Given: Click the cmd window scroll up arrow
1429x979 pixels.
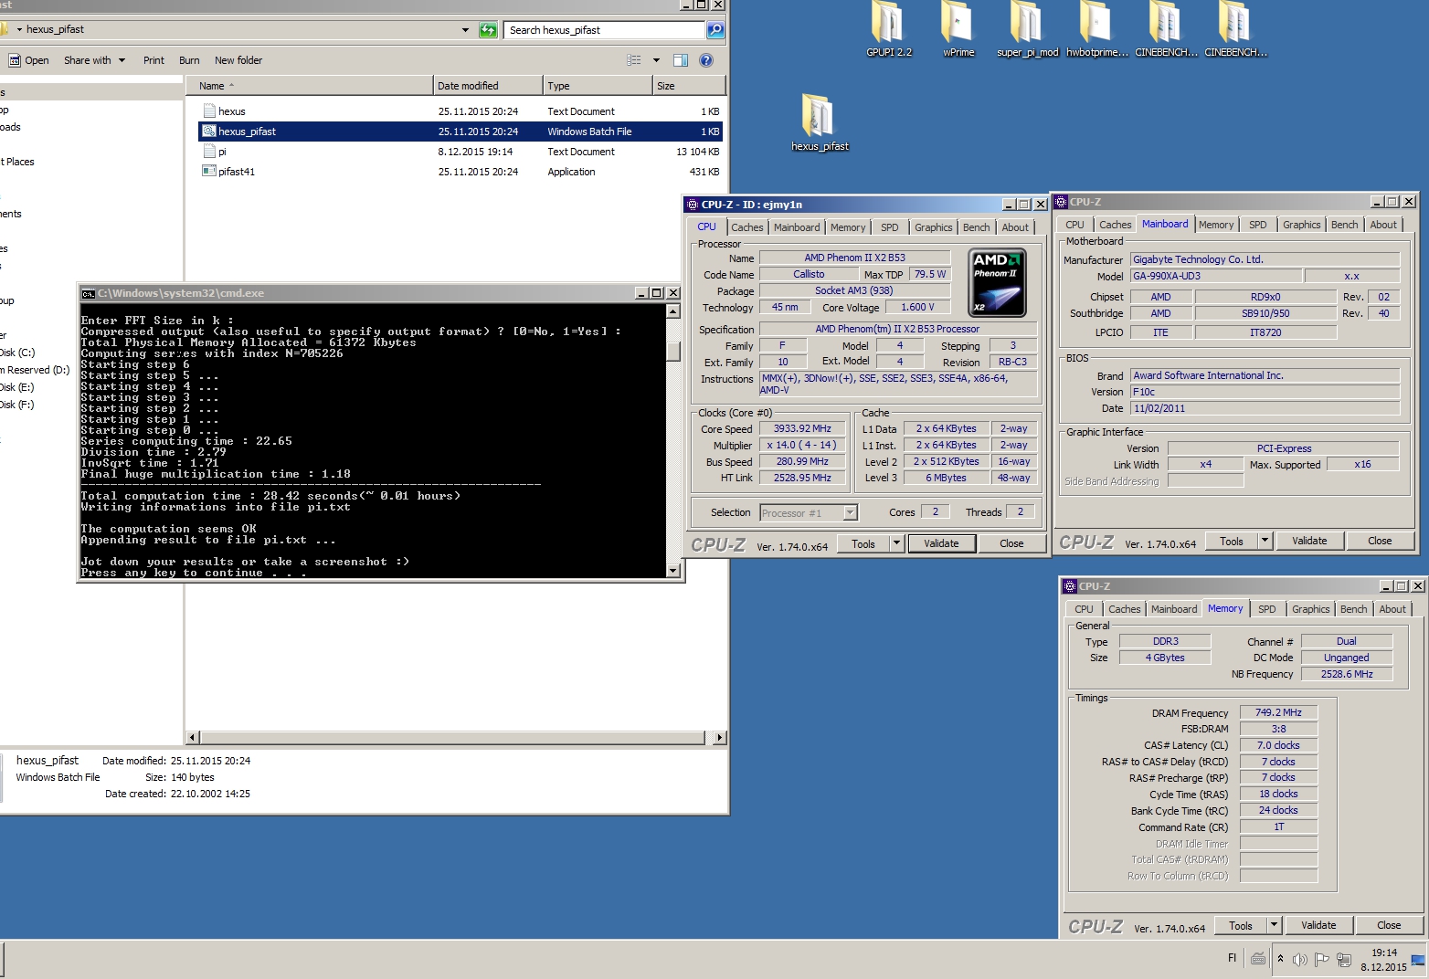Looking at the screenshot, I should pos(673,311).
